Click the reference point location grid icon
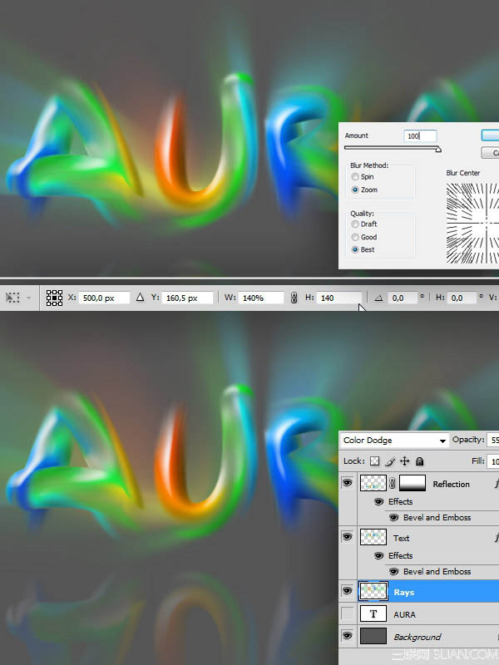499x665 pixels. pos(54,298)
